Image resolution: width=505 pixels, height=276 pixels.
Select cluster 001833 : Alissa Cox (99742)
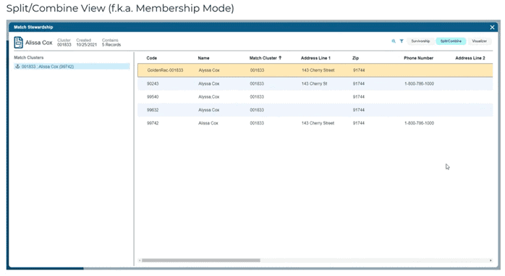[72, 67]
